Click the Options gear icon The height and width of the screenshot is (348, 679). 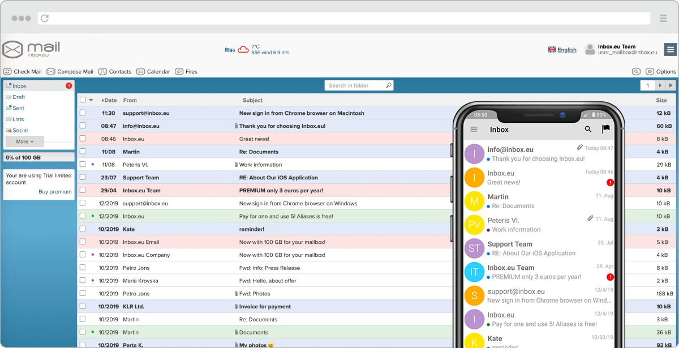[x=650, y=72]
